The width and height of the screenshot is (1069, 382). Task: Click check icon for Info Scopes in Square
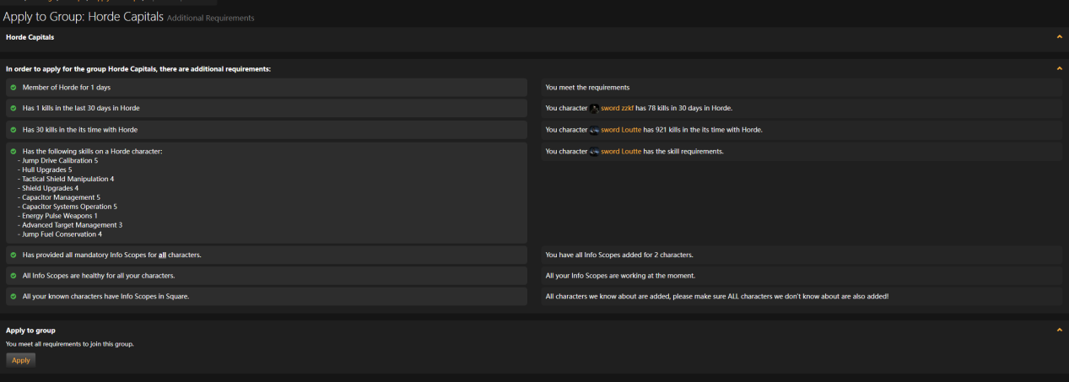click(13, 297)
